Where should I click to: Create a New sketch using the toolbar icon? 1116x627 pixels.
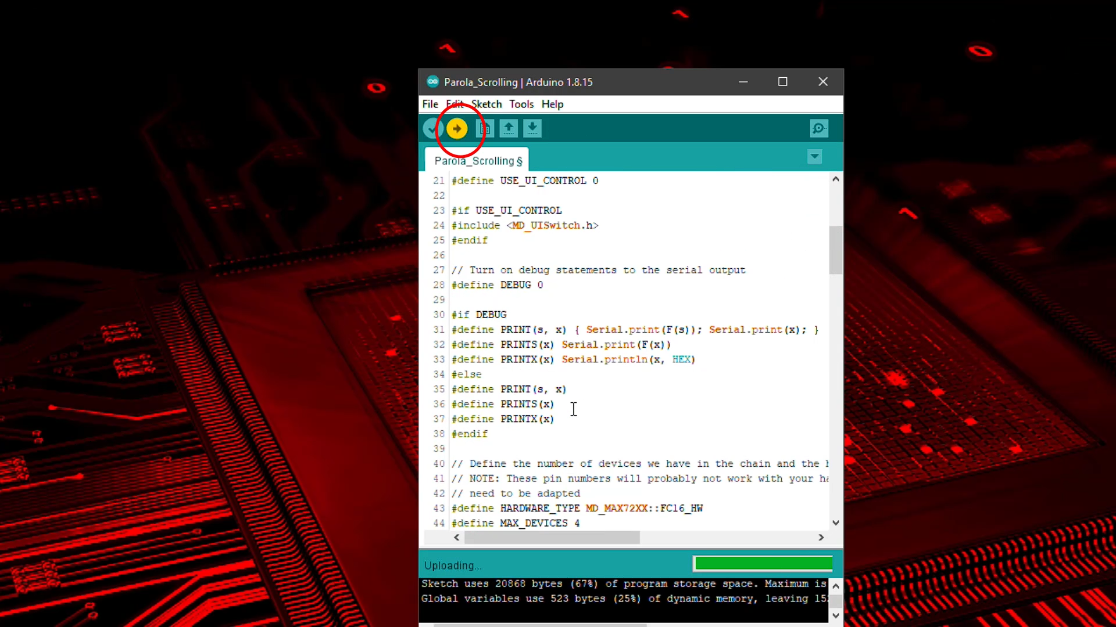(485, 128)
